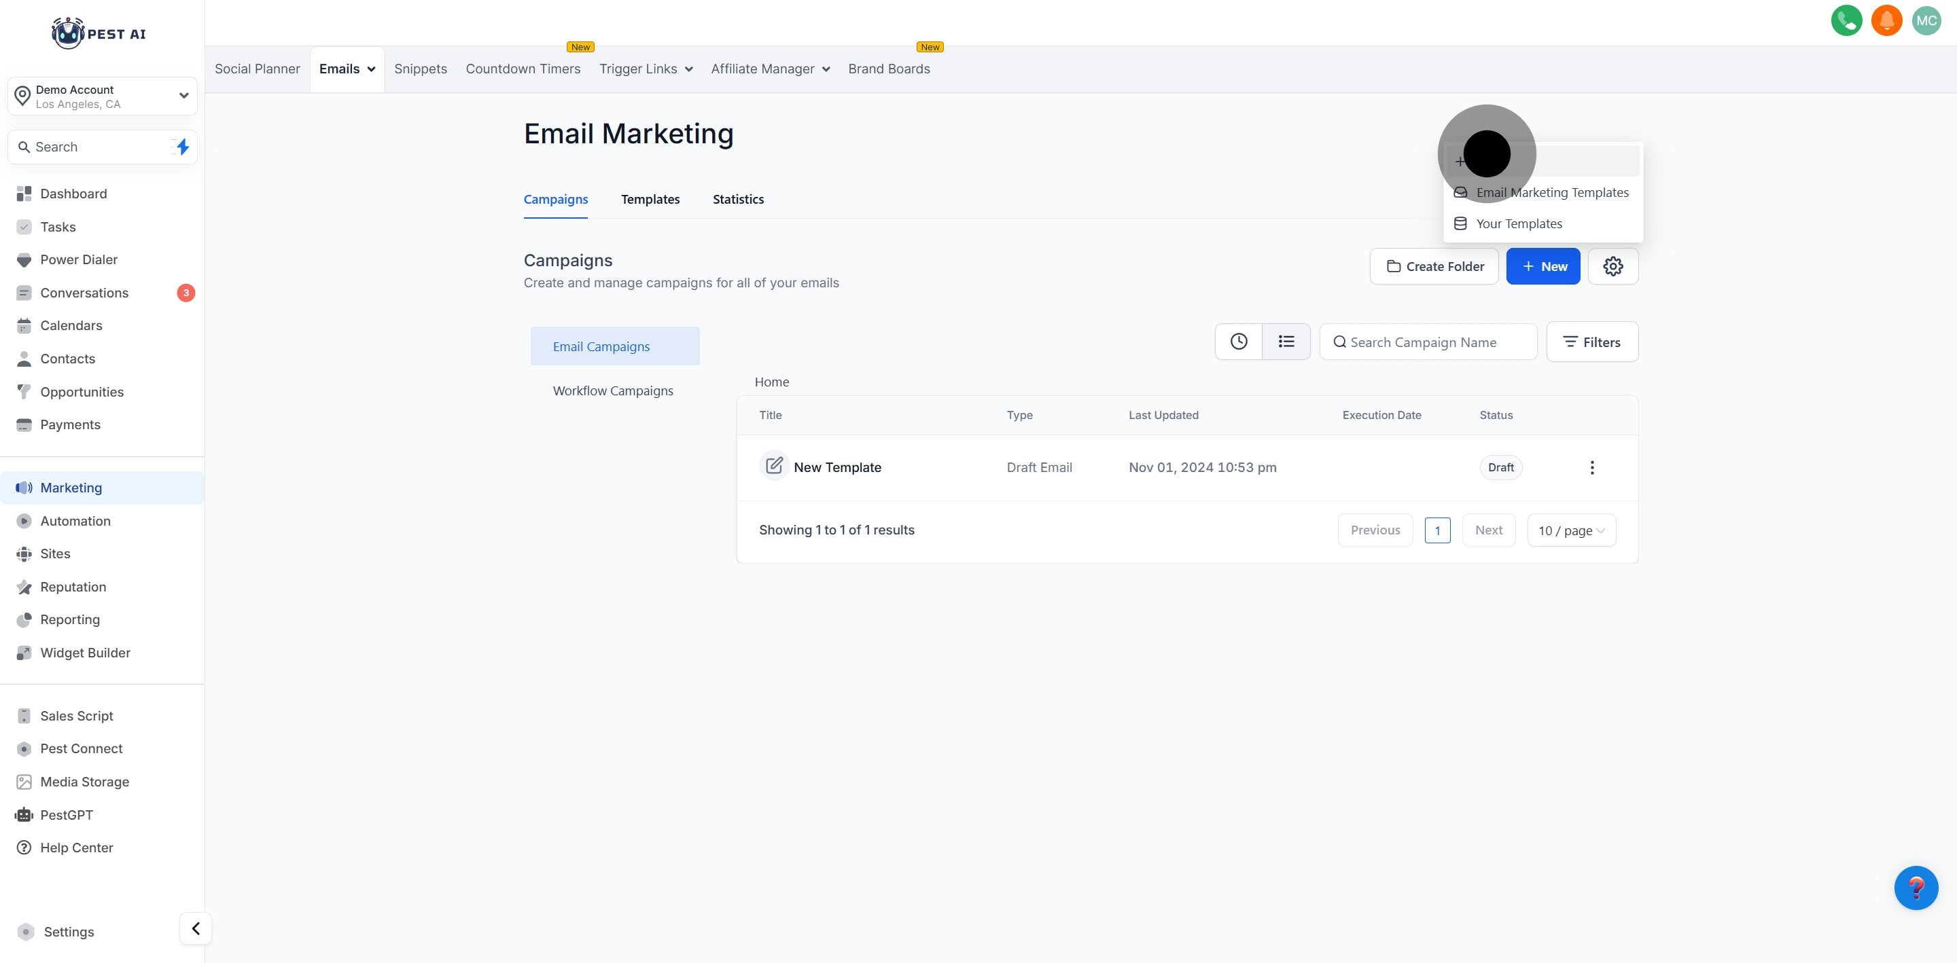
Task: Click the New Template edit icon
Action: tap(773, 466)
